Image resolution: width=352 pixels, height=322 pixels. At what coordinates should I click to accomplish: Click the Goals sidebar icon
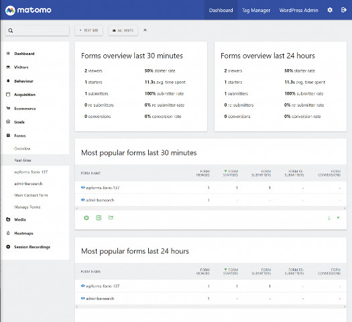(8, 121)
